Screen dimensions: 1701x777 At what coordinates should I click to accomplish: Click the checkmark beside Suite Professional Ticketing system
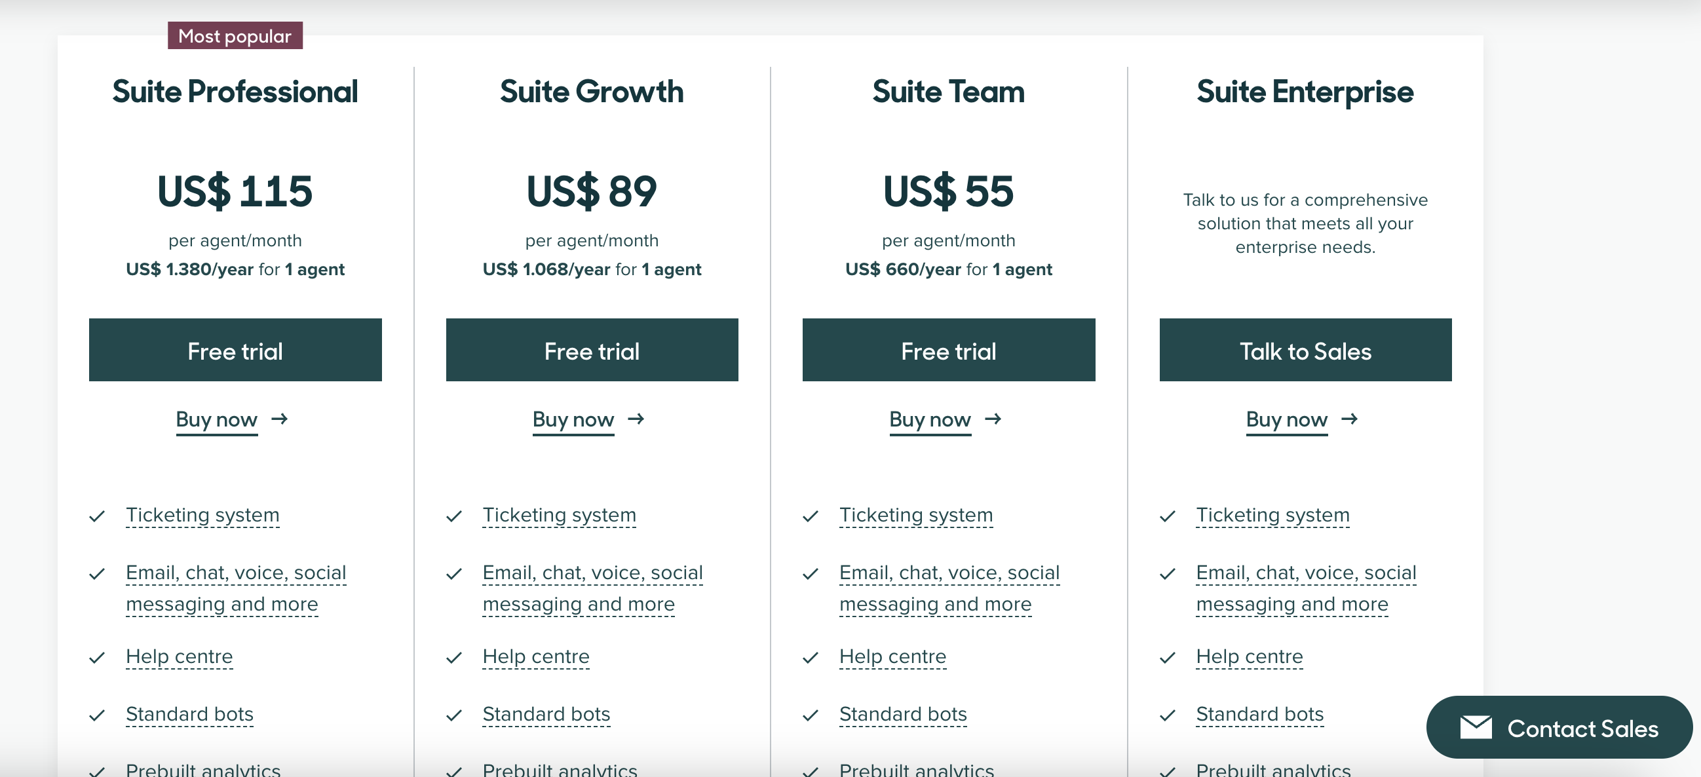pyautogui.click(x=98, y=516)
